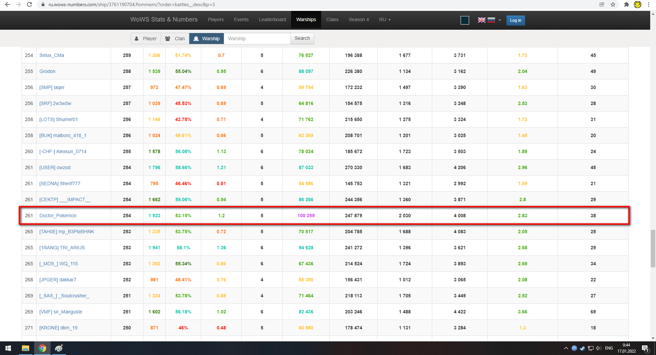The image size is (656, 355).
Task: Go to the Clans menu item
Action: pos(332,20)
